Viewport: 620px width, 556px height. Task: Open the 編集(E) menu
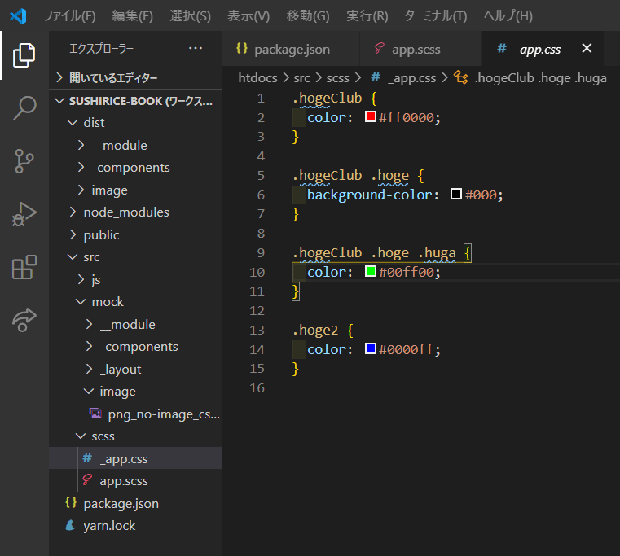(x=133, y=16)
